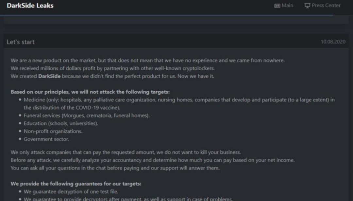
Task: Click the "We are a new product" sentence
Action: [148, 61]
